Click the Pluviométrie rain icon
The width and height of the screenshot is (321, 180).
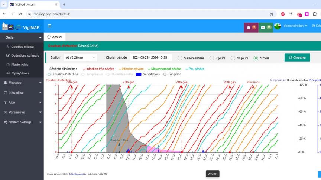8,64
